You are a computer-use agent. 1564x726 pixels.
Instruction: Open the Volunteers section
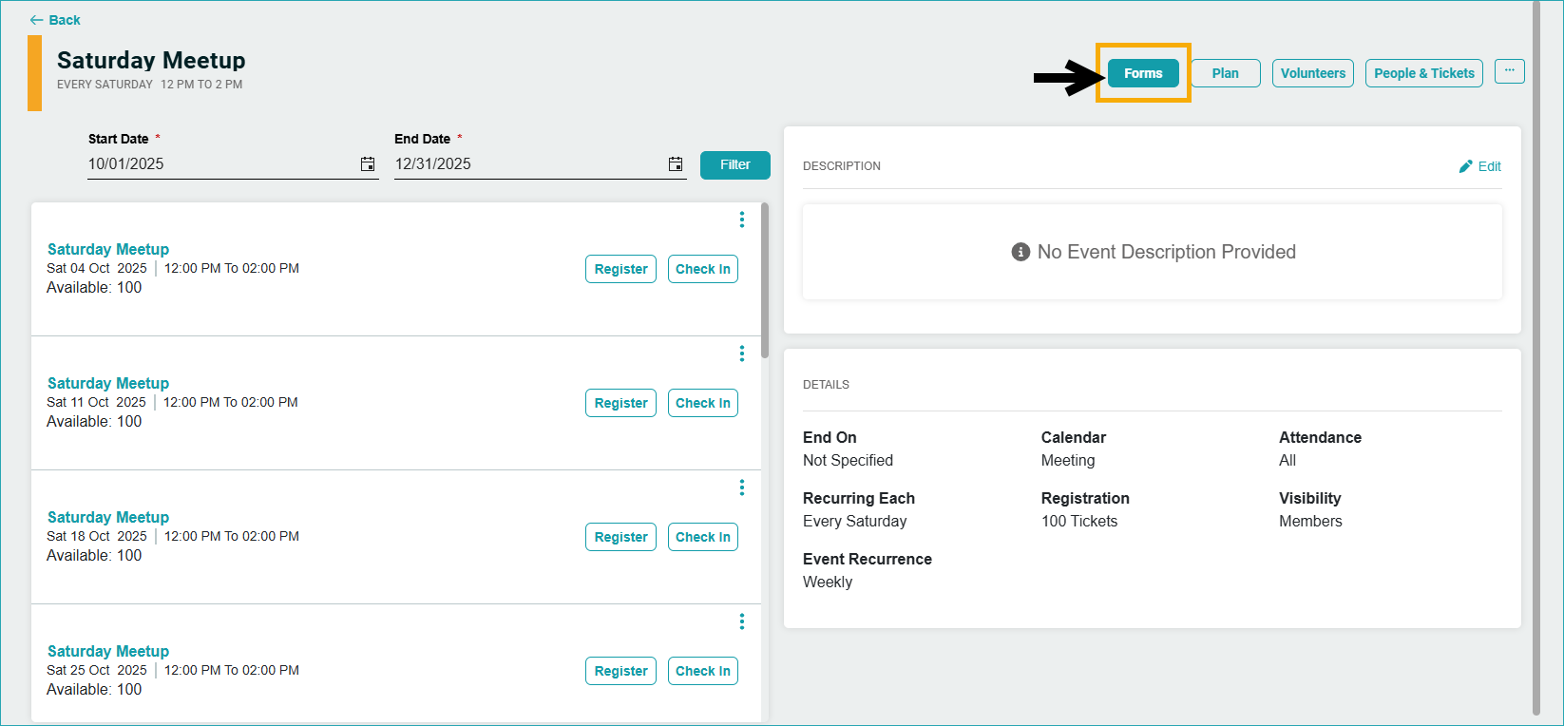[x=1312, y=73]
